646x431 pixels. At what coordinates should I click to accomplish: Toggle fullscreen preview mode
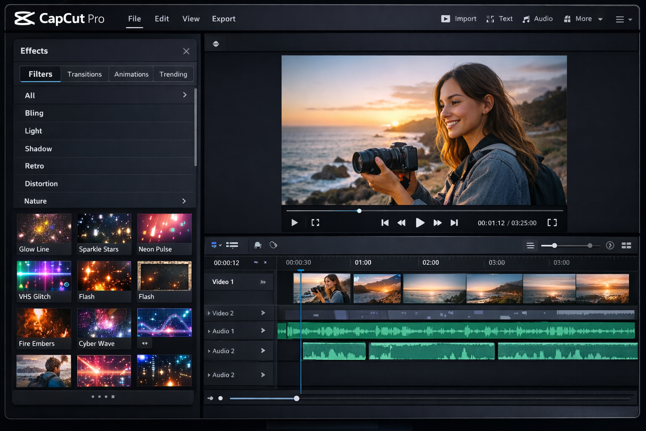552,223
